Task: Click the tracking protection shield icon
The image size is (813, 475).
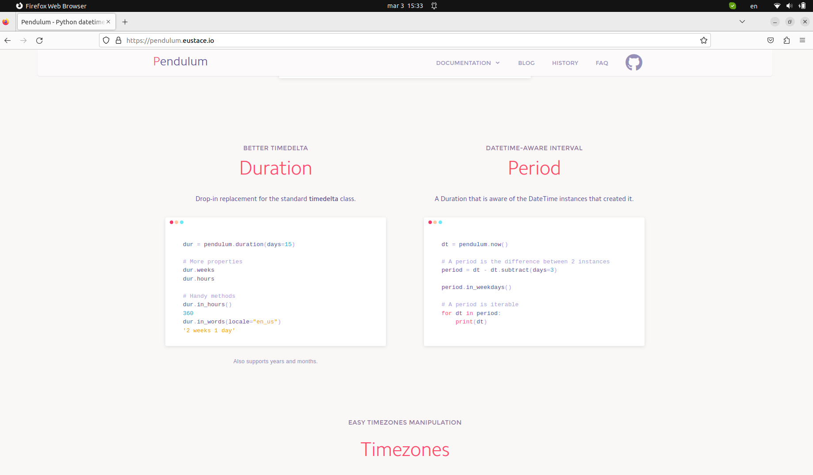Action: click(x=106, y=40)
